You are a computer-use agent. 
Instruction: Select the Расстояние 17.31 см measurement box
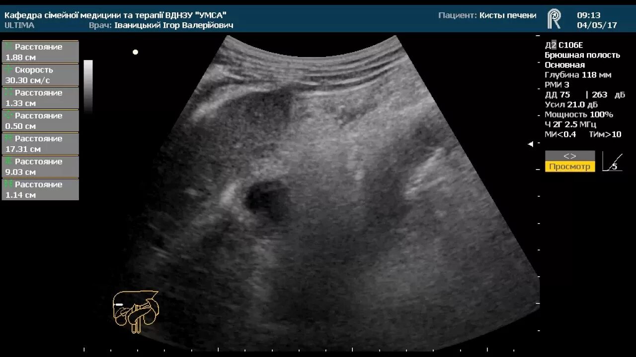point(40,143)
